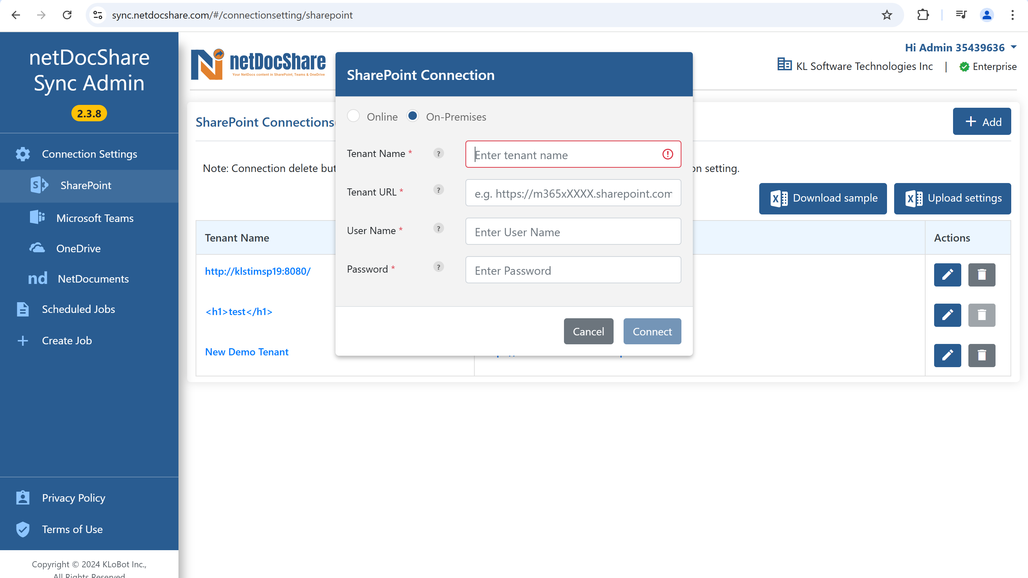Select the SharePoint connection settings icon
Image resolution: width=1028 pixels, height=578 pixels.
[x=38, y=185]
